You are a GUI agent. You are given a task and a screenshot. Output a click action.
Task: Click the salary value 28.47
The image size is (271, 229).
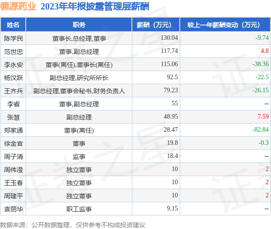171,129
